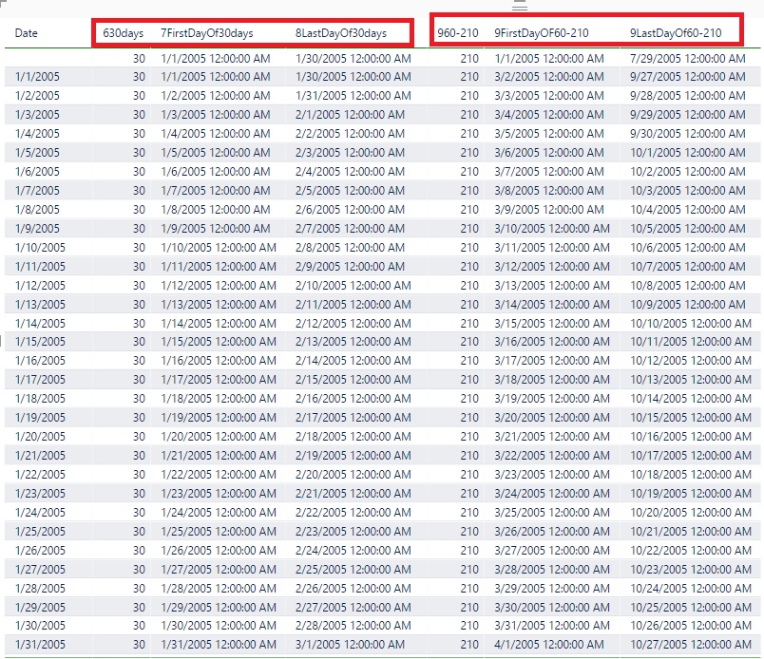Click the 3/17/2005 12:00:00 AM cell
Screen dimensions: 764x659
[x=552, y=361]
